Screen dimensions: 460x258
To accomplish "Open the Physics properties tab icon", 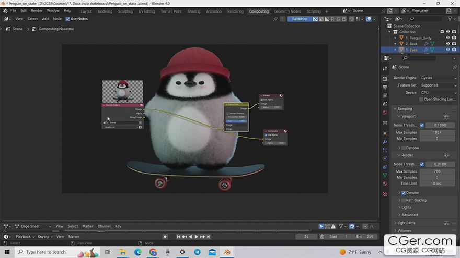I will pos(385,158).
